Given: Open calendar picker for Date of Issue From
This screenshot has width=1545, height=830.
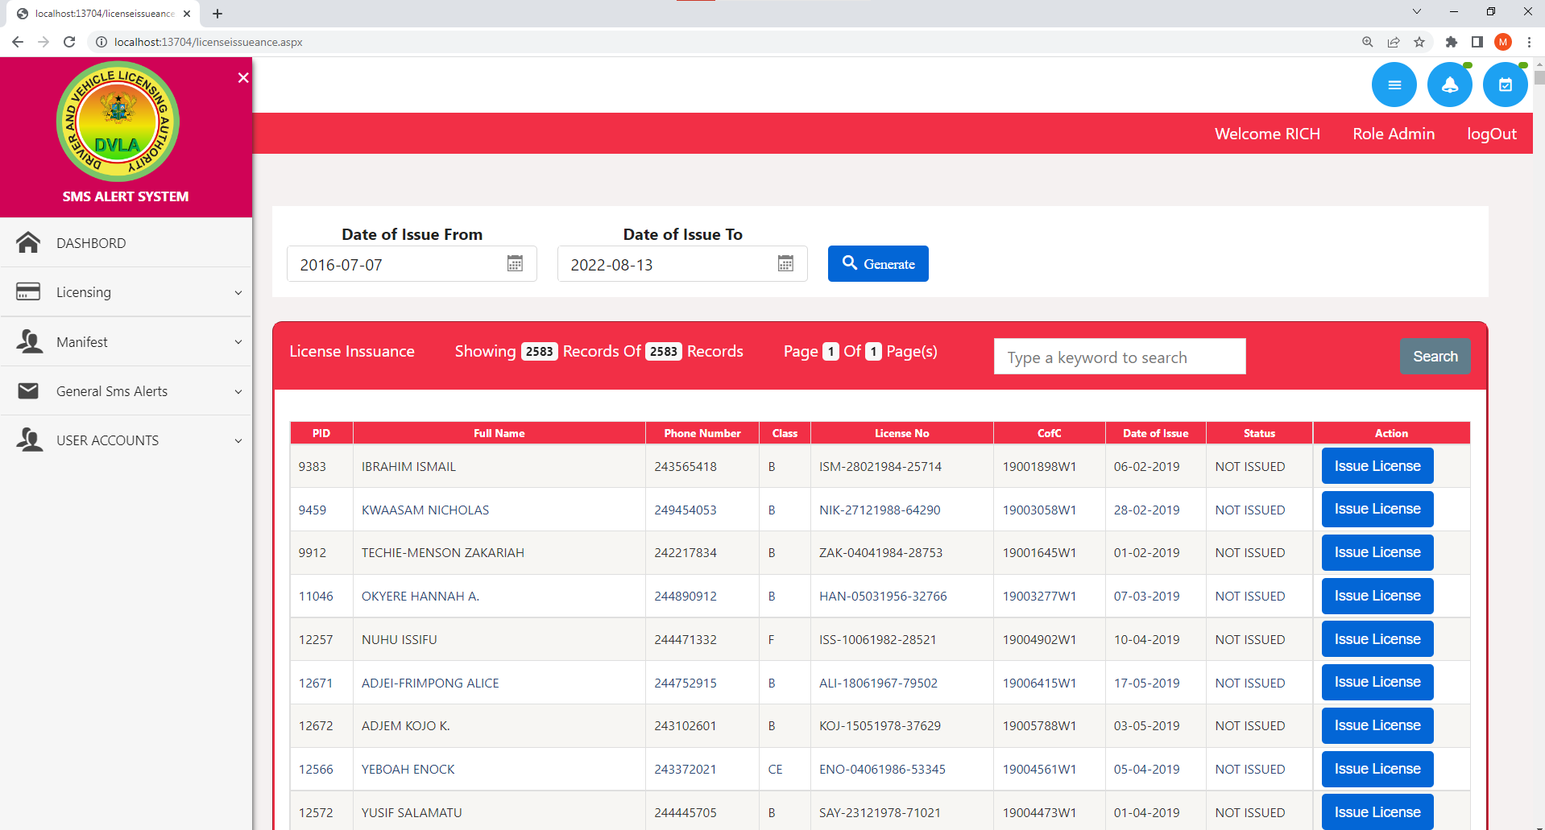Looking at the screenshot, I should tap(515, 264).
